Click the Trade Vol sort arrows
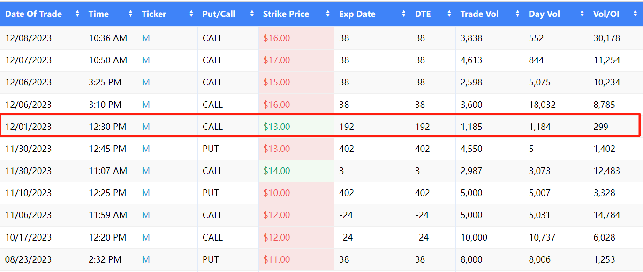The height and width of the screenshot is (272, 643). coord(518,14)
